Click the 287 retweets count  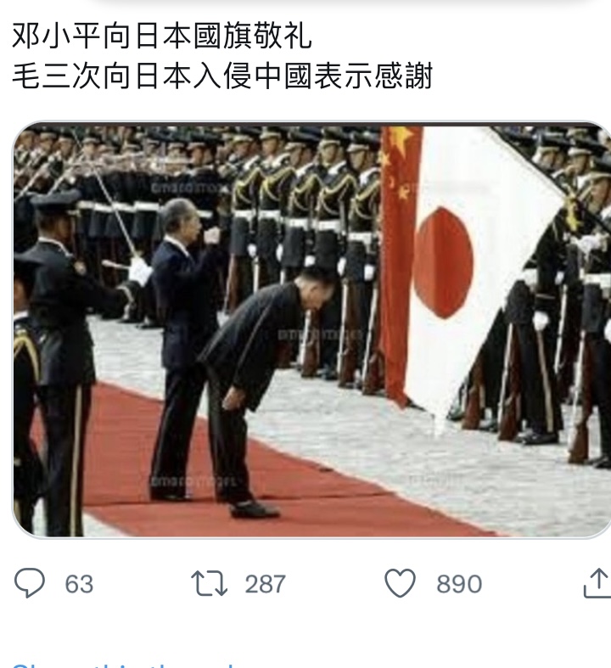point(265,584)
